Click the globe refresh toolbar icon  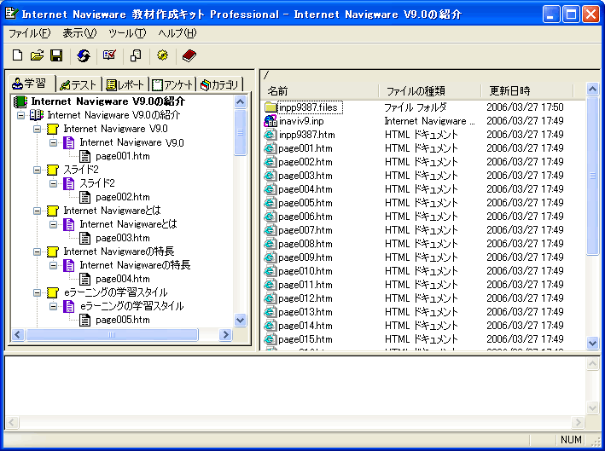(x=84, y=55)
